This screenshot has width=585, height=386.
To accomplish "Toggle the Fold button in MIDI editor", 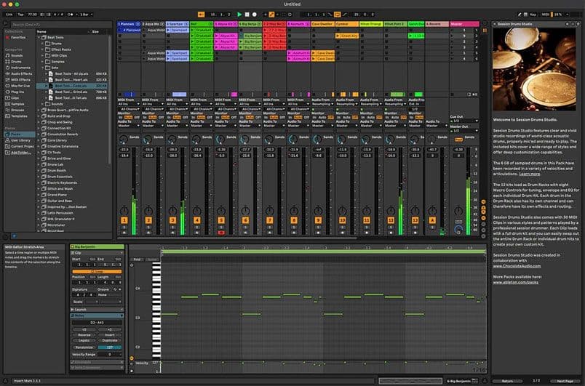I will [137, 260].
